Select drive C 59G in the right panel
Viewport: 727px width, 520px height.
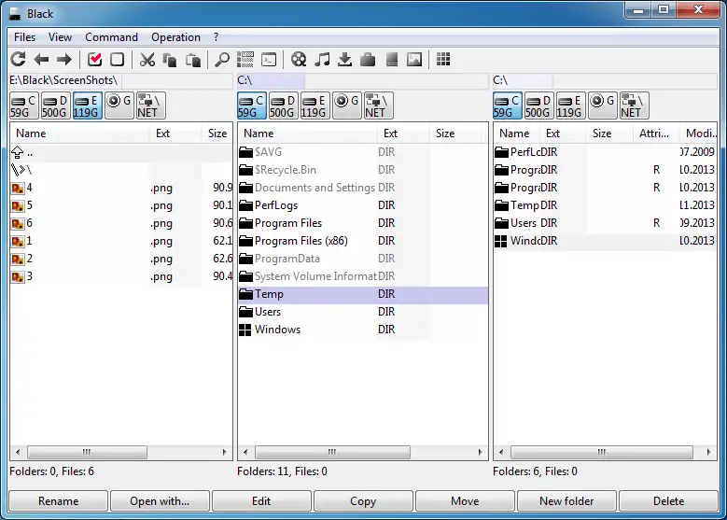click(x=508, y=106)
